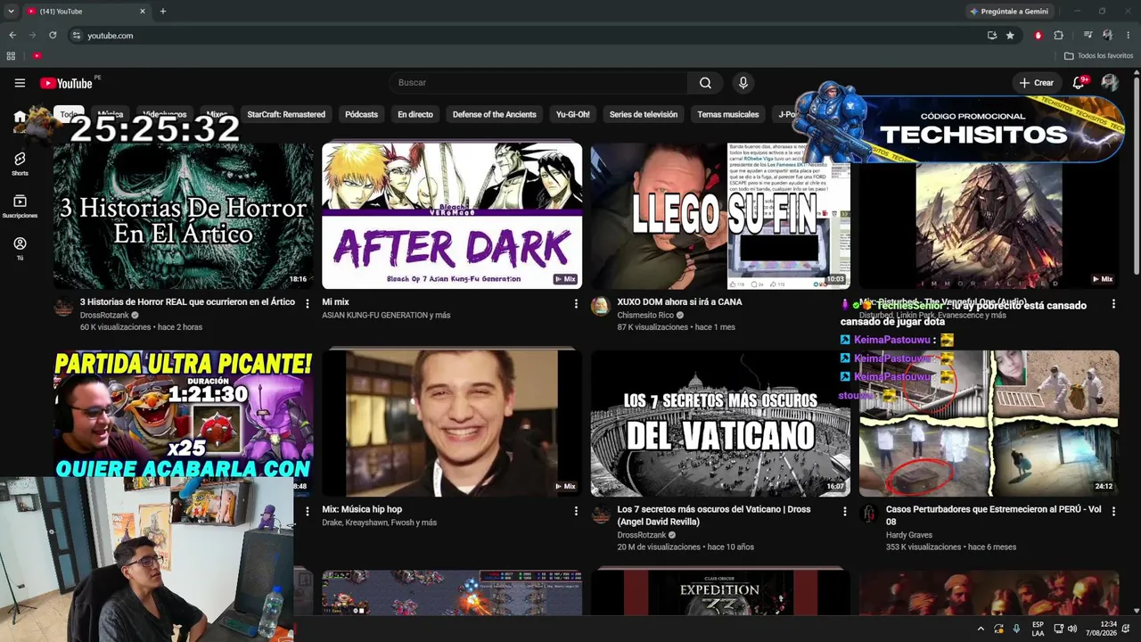Select the Pódcasts filter chip
The image size is (1141, 642).
361,114
